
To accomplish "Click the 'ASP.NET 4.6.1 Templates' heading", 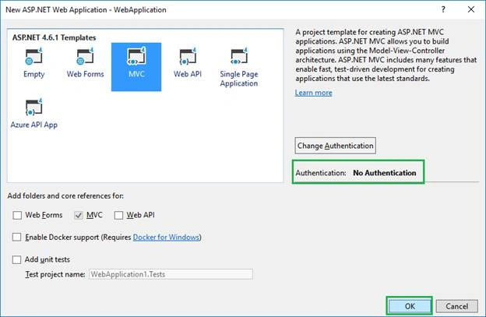I will [54, 37].
